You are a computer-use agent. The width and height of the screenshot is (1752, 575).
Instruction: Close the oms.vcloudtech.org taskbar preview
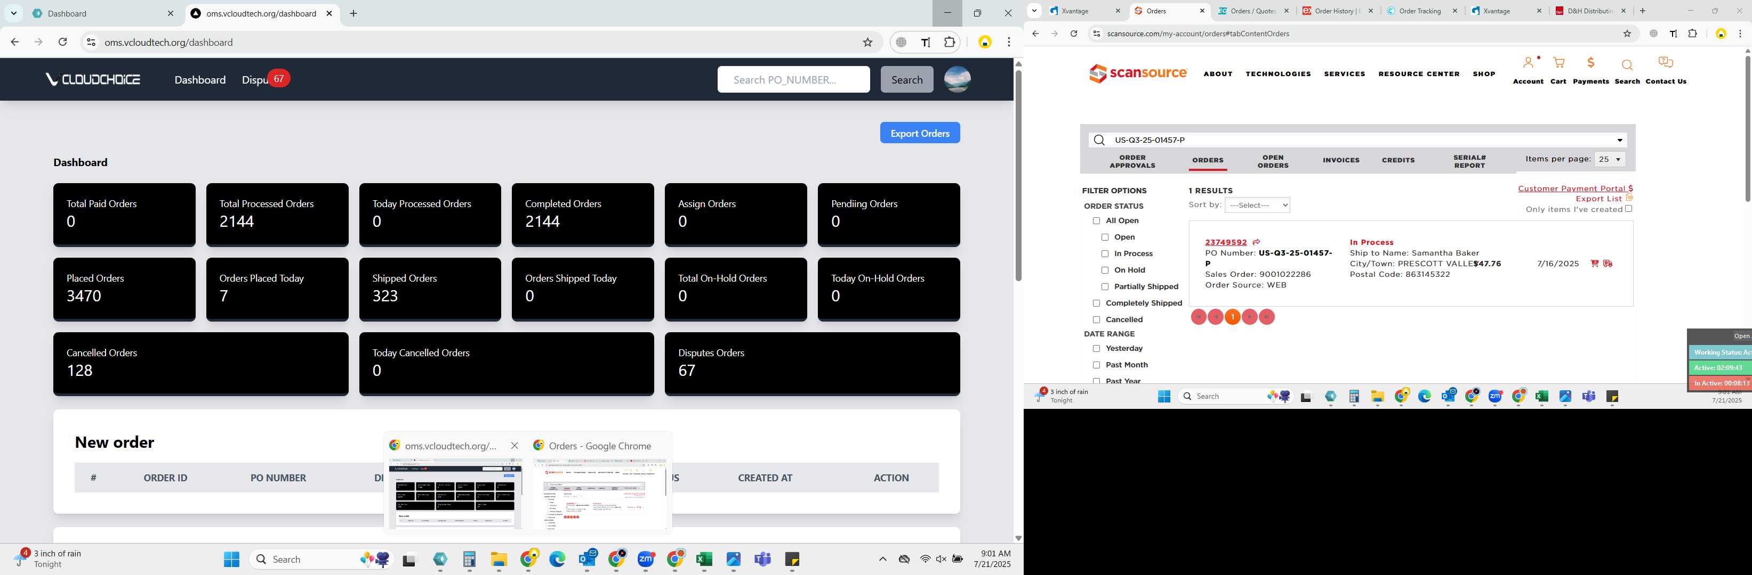tap(514, 446)
